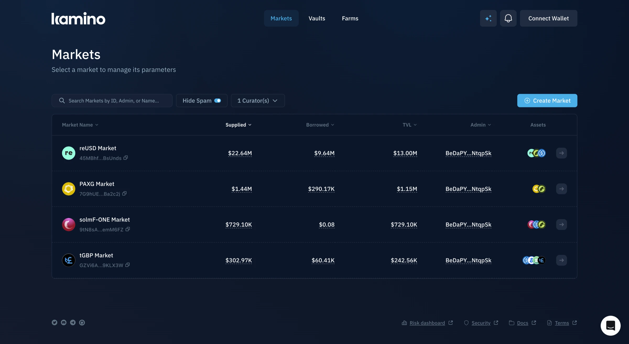Open solmF-ONE Market via its arrow button
This screenshot has width=629, height=344.
point(561,224)
